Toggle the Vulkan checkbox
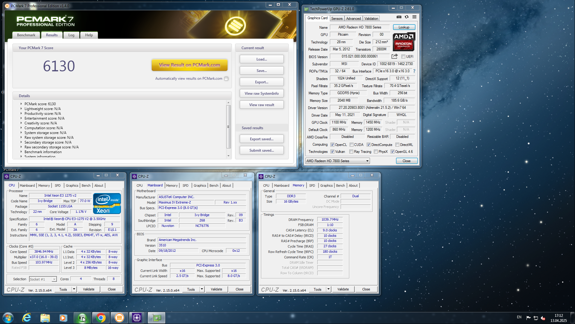Viewport: 575px width, 324px height. (332, 151)
